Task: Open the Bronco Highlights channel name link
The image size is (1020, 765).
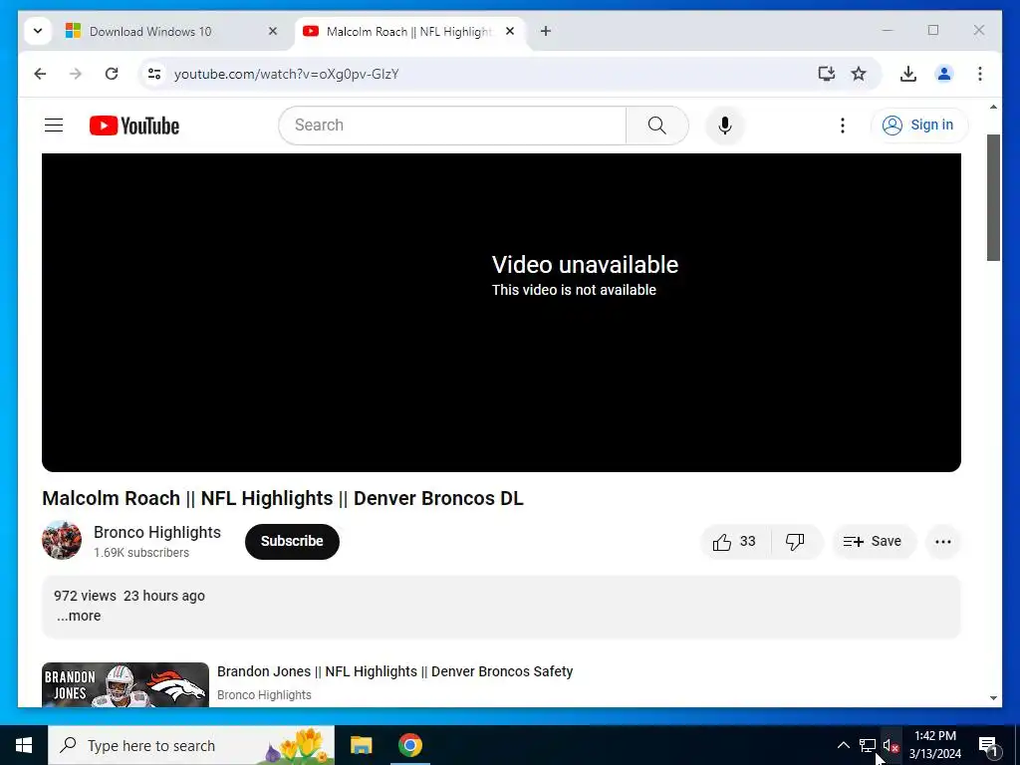Action: click(157, 532)
